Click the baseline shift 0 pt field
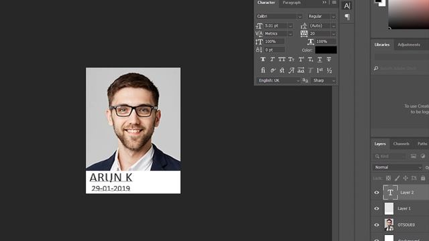Viewport: 429px width, 241px height. tap(274, 50)
